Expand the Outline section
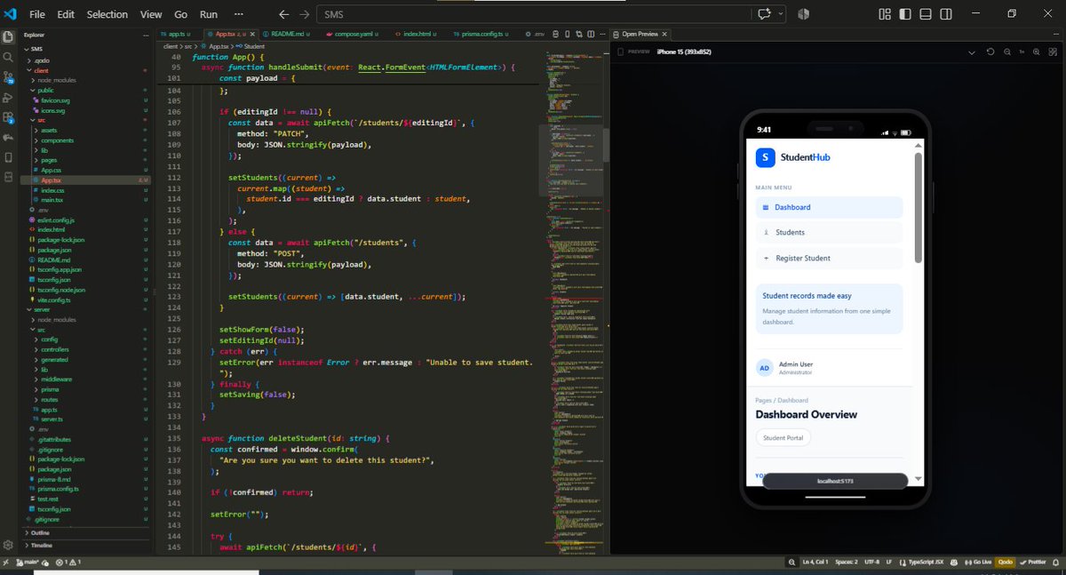Viewport: 1066px width, 575px height. pyautogui.click(x=40, y=532)
